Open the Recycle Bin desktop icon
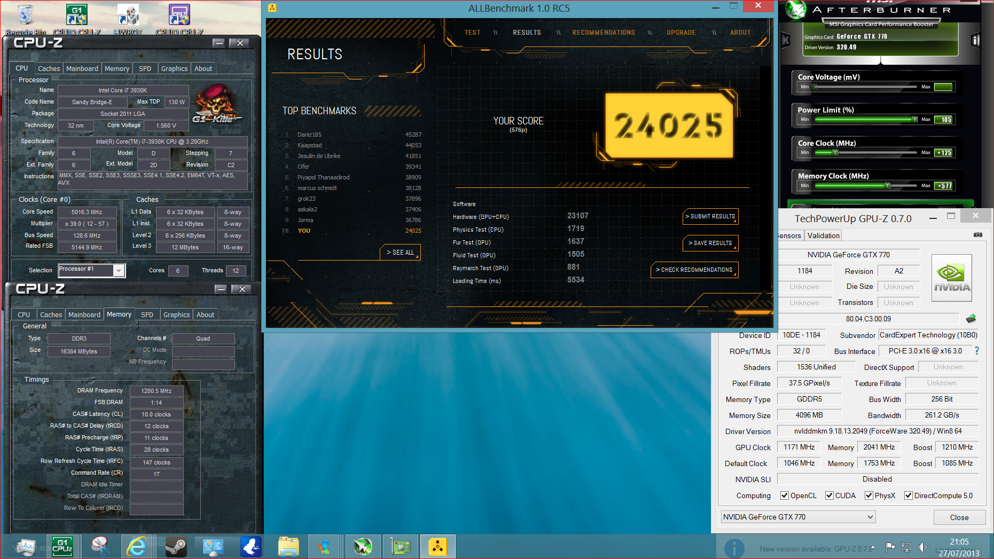This screenshot has width=994, height=559. [x=25, y=16]
